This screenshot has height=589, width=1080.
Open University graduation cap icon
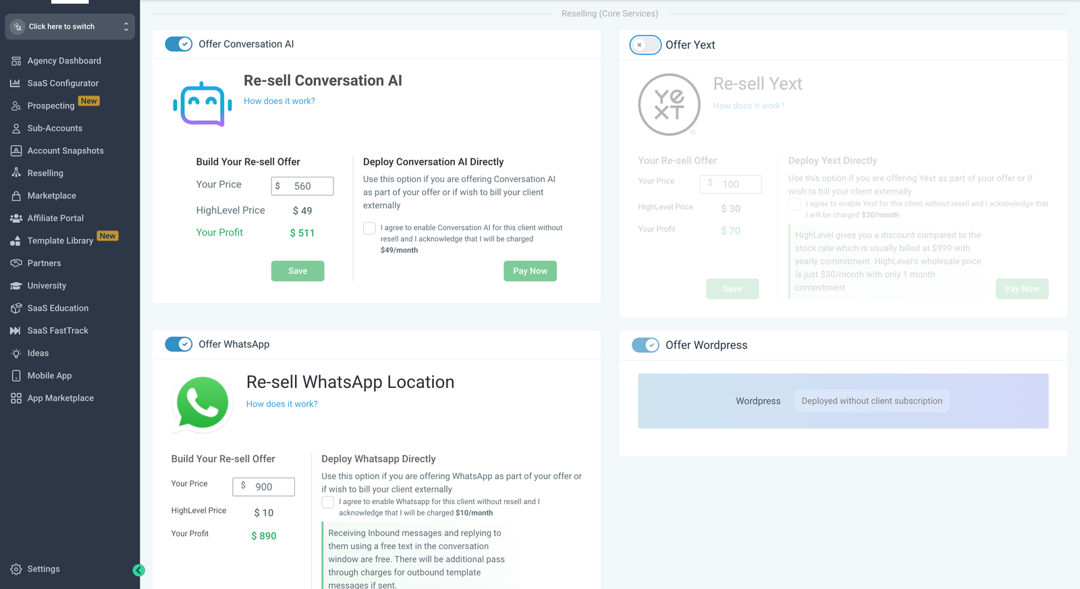pos(16,285)
